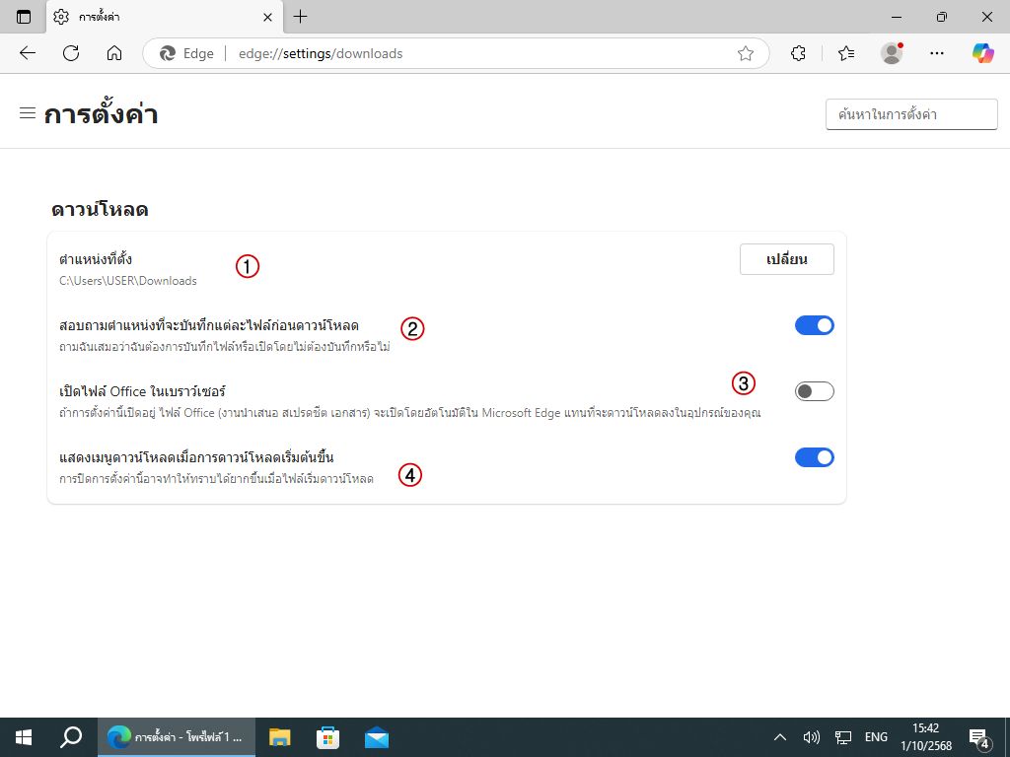Go to the Home page icon
The width and height of the screenshot is (1010, 757).
tap(114, 53)
